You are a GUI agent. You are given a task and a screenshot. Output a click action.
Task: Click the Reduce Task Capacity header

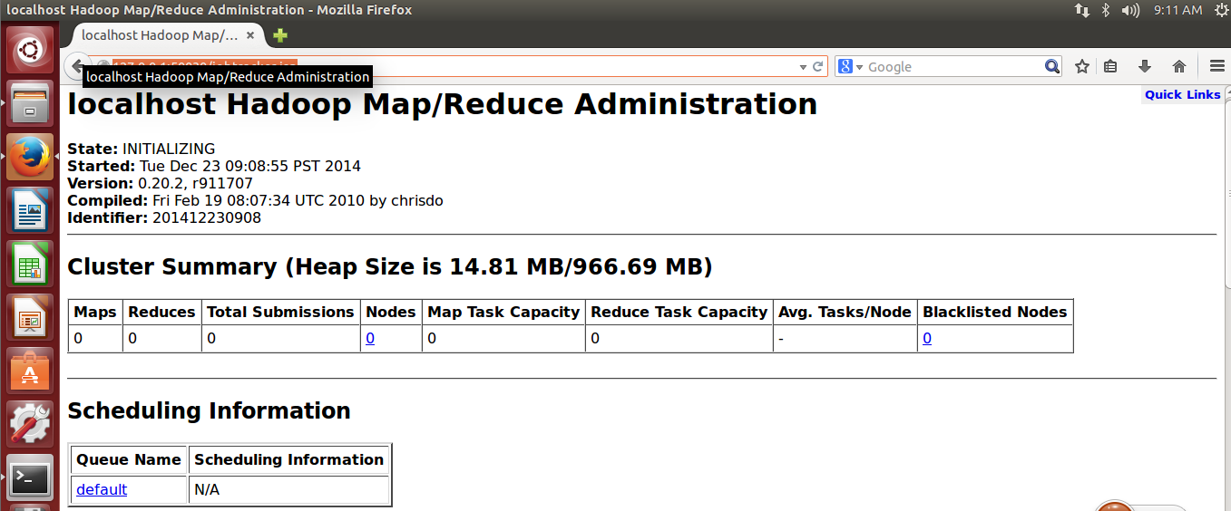[679, 312]
